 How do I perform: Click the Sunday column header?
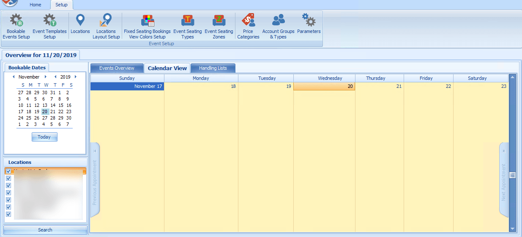(127, 78)
